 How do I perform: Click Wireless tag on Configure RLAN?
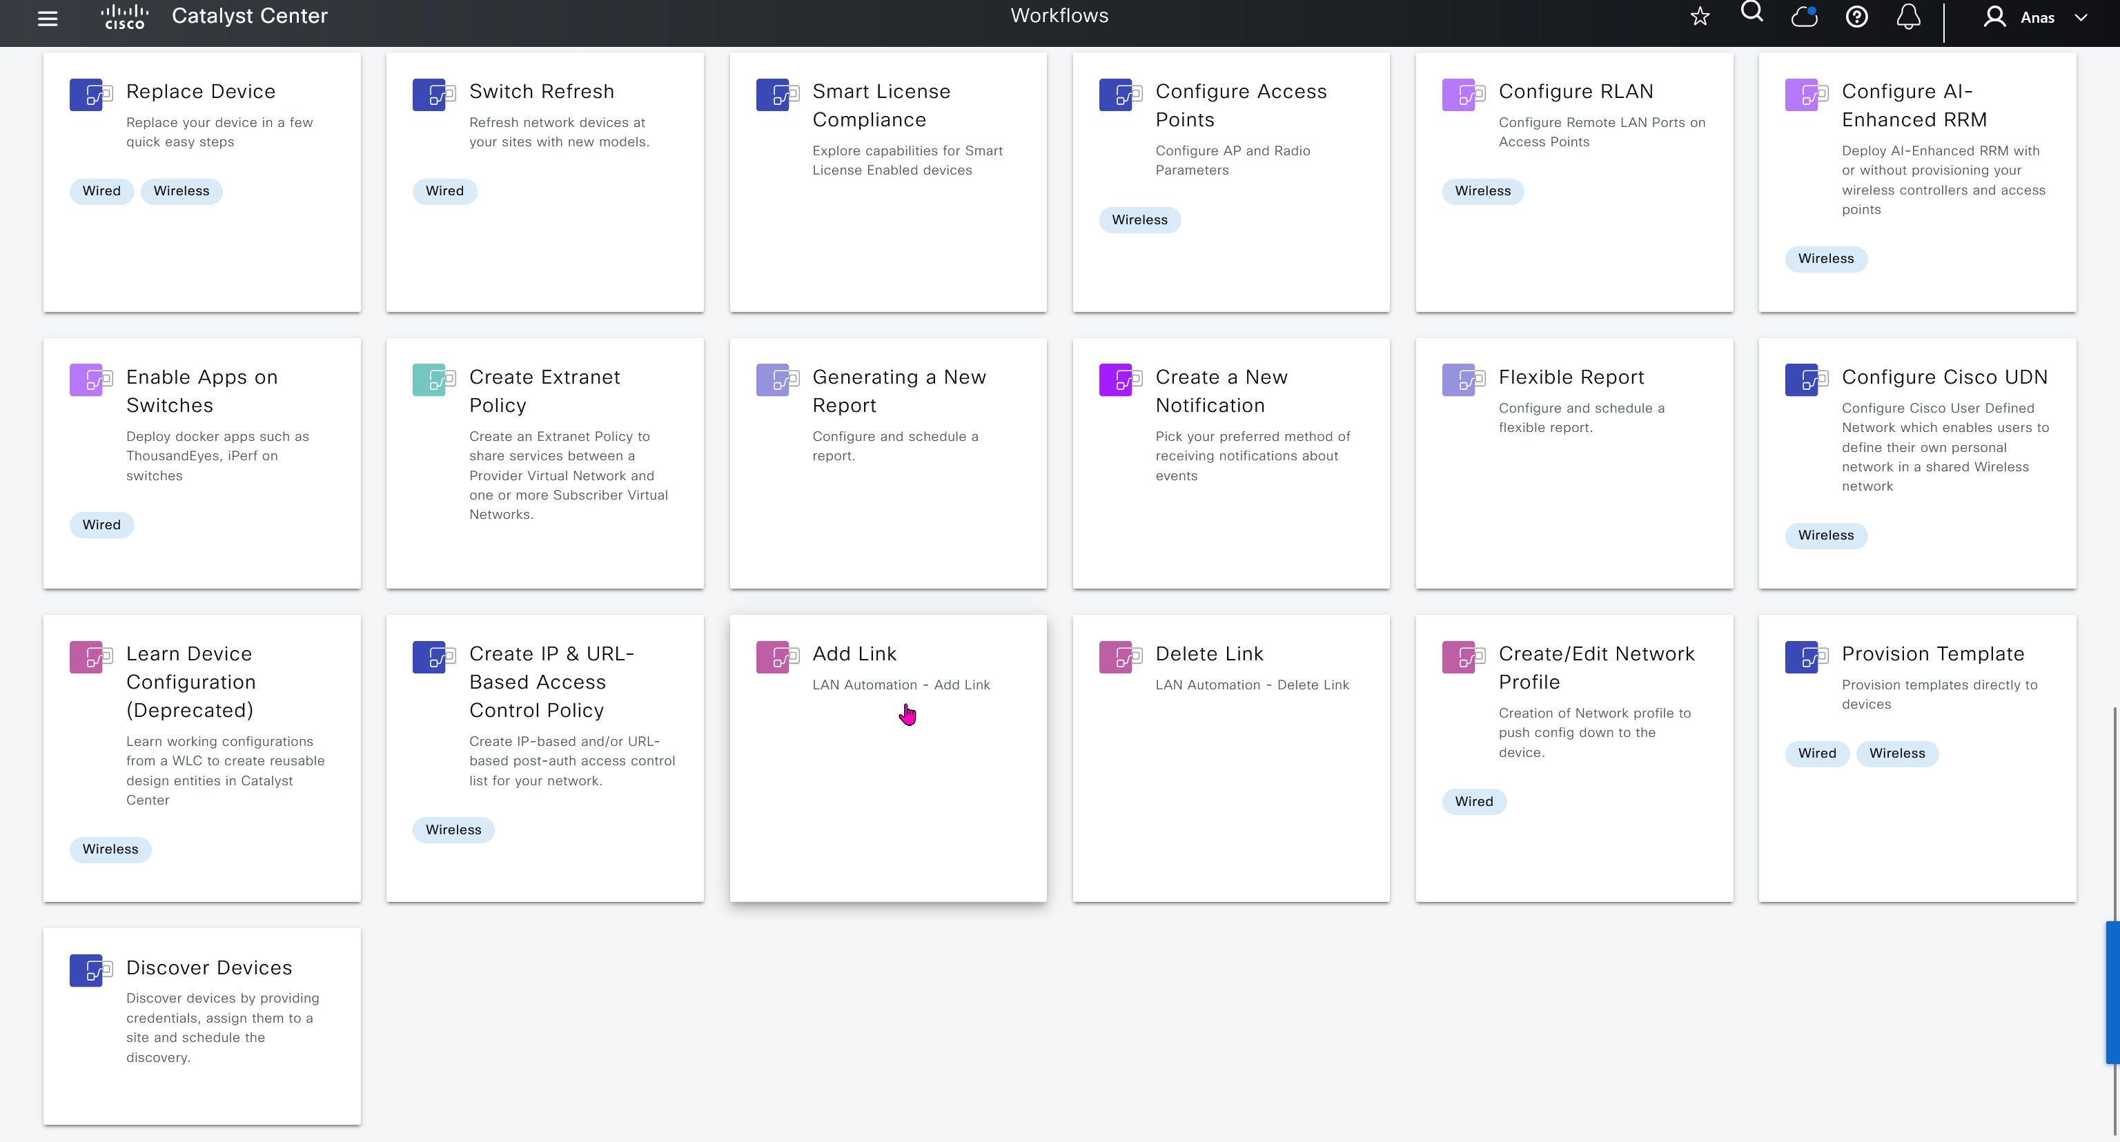pos(1482,191)
